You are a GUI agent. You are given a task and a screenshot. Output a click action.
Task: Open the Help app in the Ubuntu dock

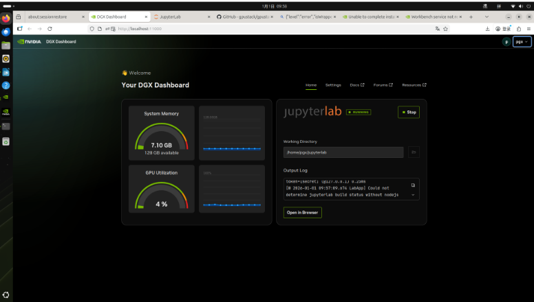click(x=6, y=85)
